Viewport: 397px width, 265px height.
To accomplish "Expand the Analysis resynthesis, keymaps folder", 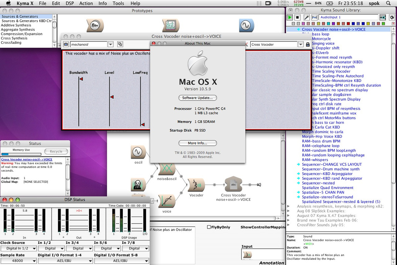I will 288,206.
